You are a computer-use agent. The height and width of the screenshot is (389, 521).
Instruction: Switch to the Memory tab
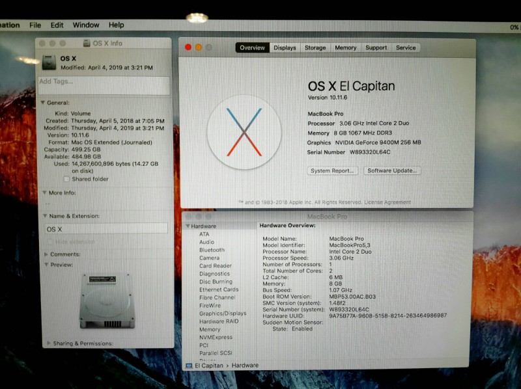tap(346, 47)
